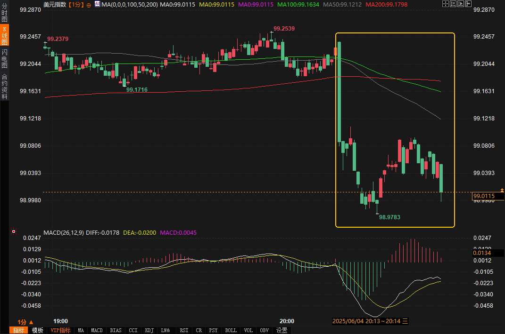Open 合约资料 sidebar tab
This screenshot has width=505, height=334.
5,86
